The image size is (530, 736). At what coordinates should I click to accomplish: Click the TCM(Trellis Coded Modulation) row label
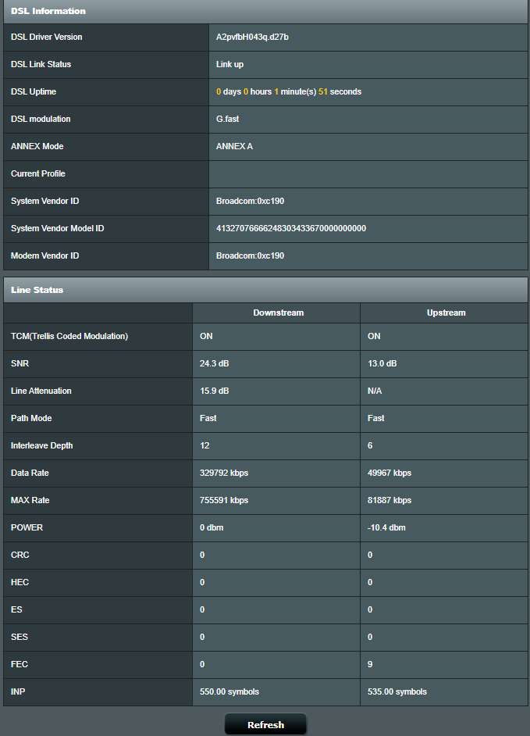tap(69, 336)
